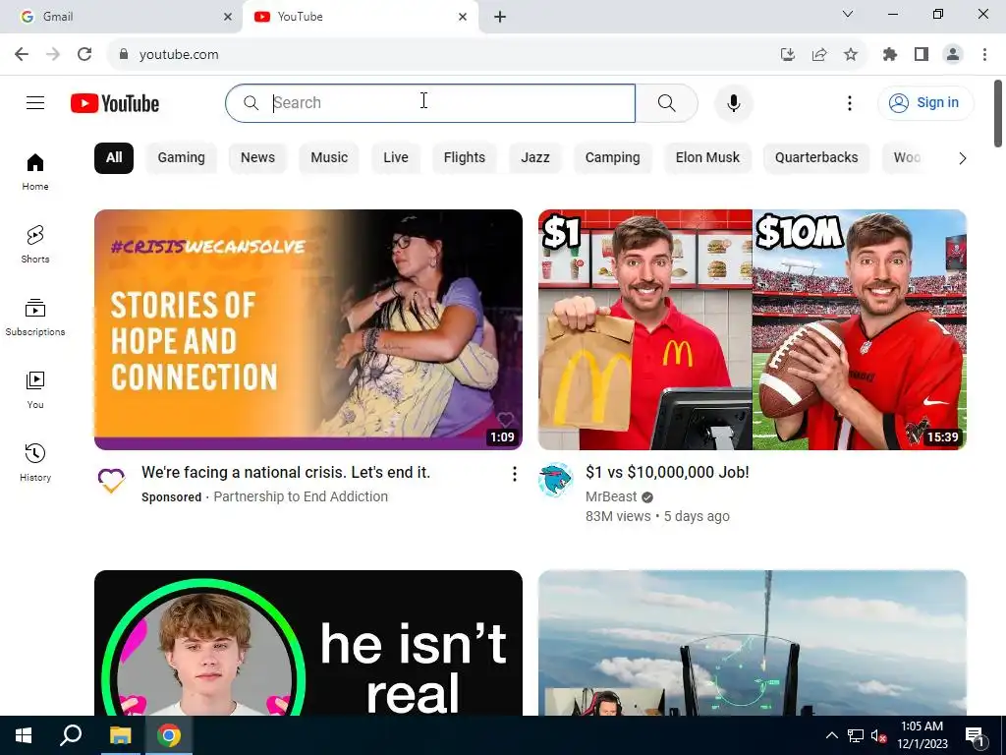Open the YouTube hamburger guide menu
This screenshot has height=755, width=1006.
35,102
